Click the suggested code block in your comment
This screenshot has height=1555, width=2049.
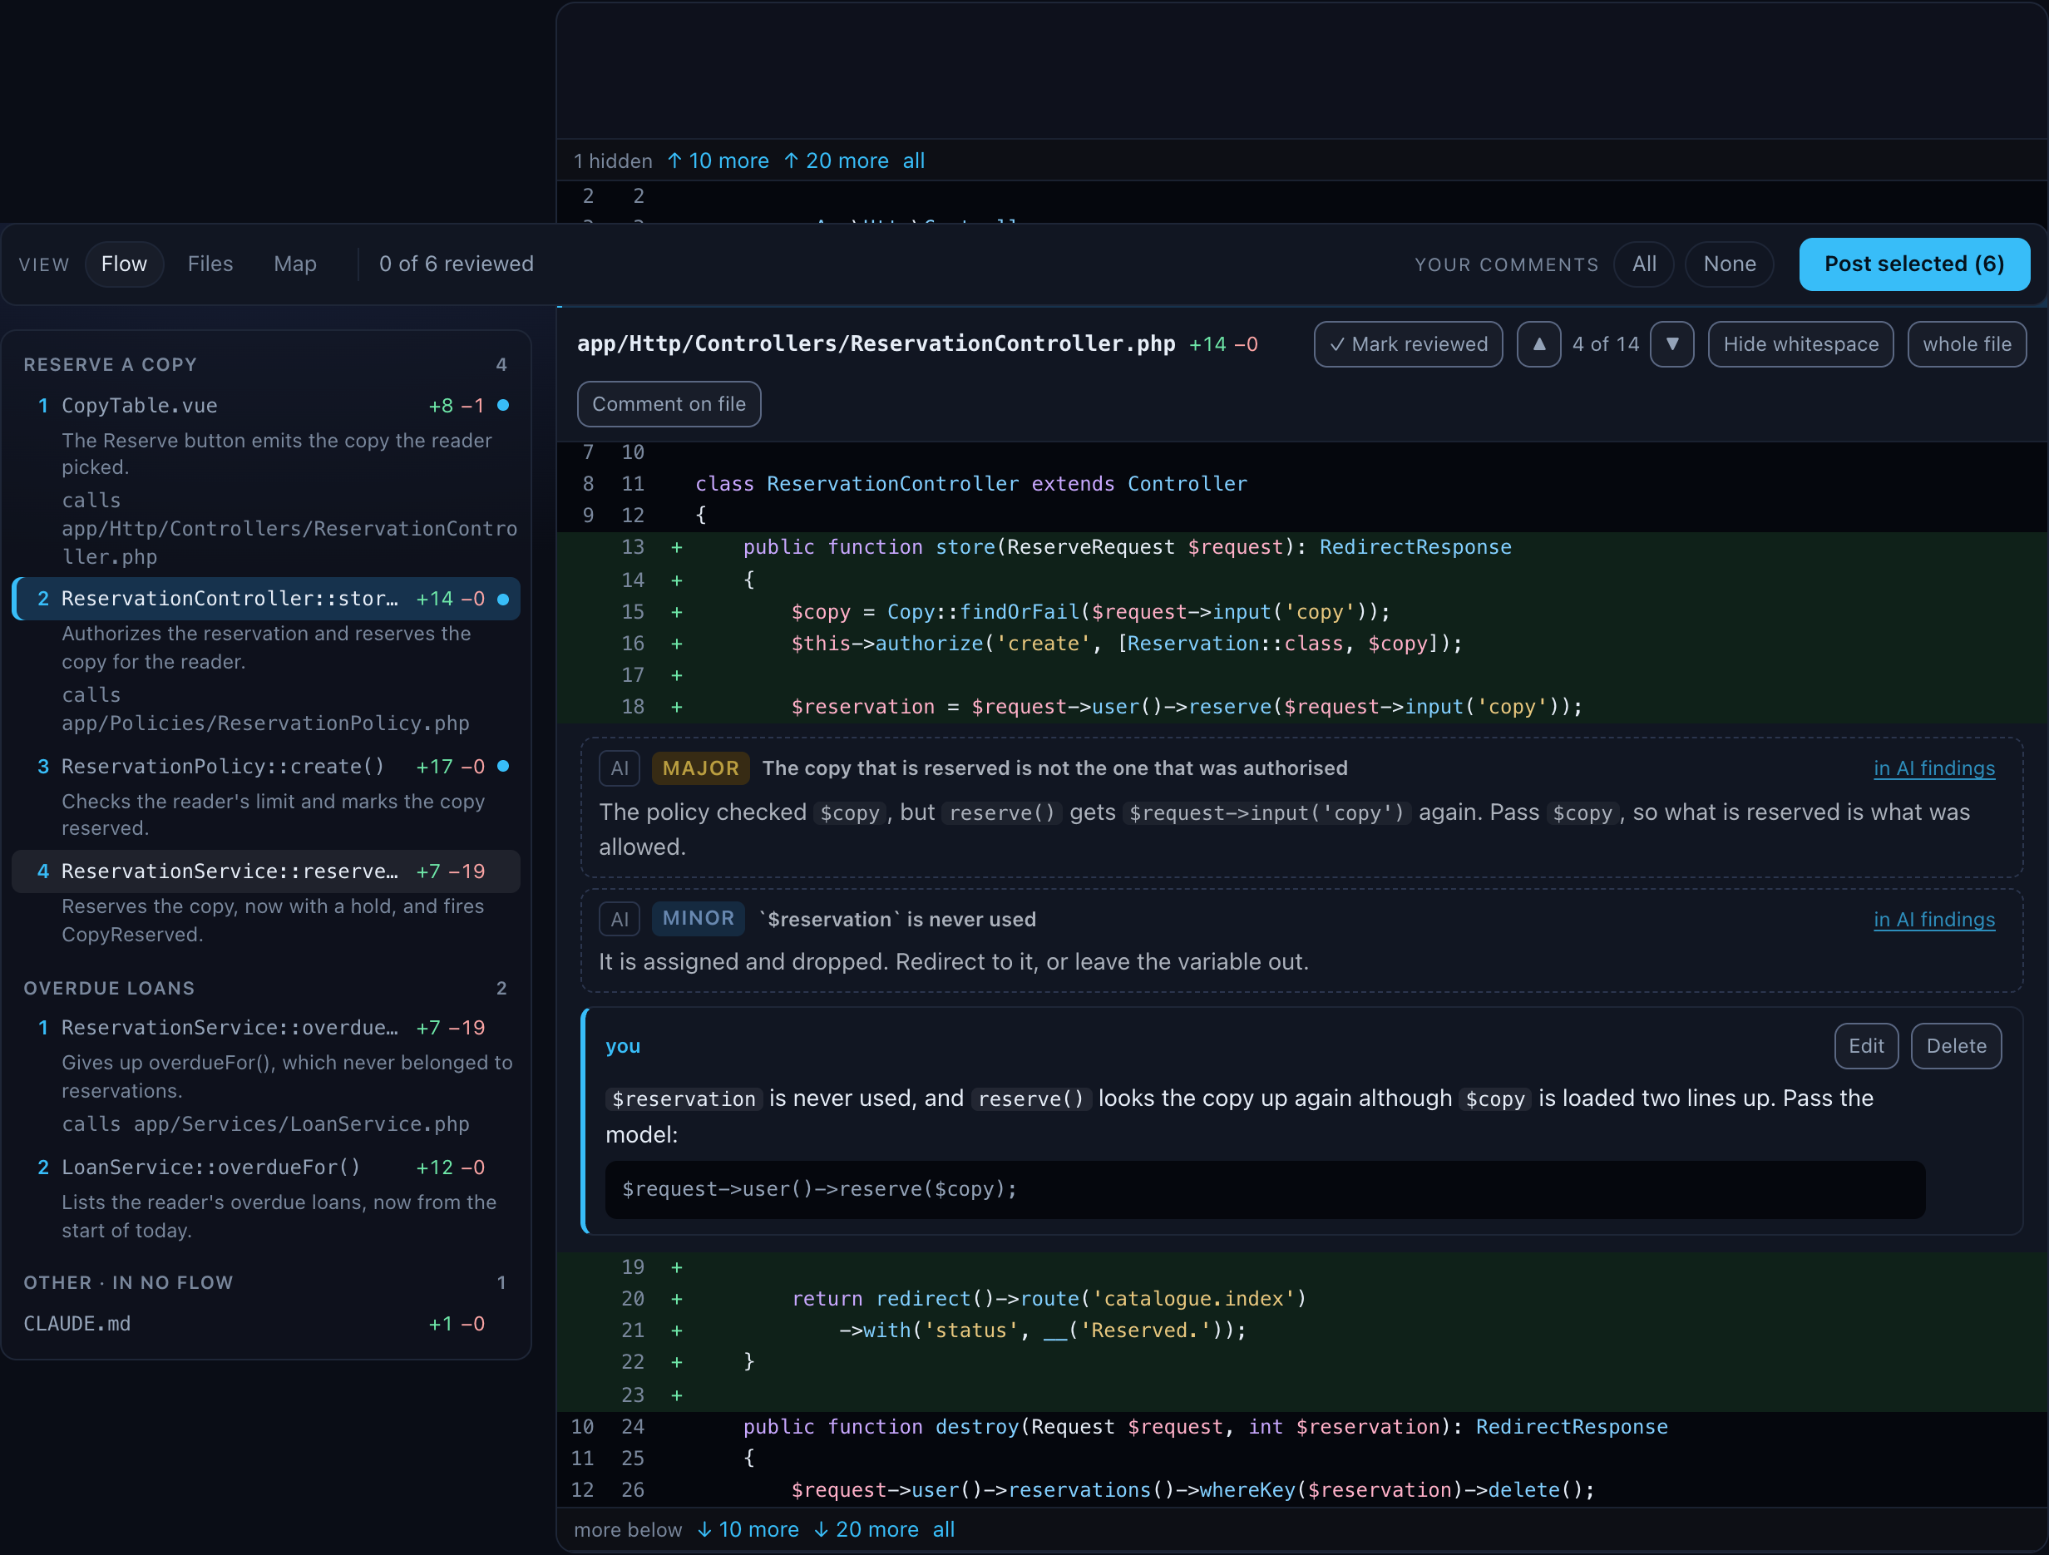(1265, 1189)
